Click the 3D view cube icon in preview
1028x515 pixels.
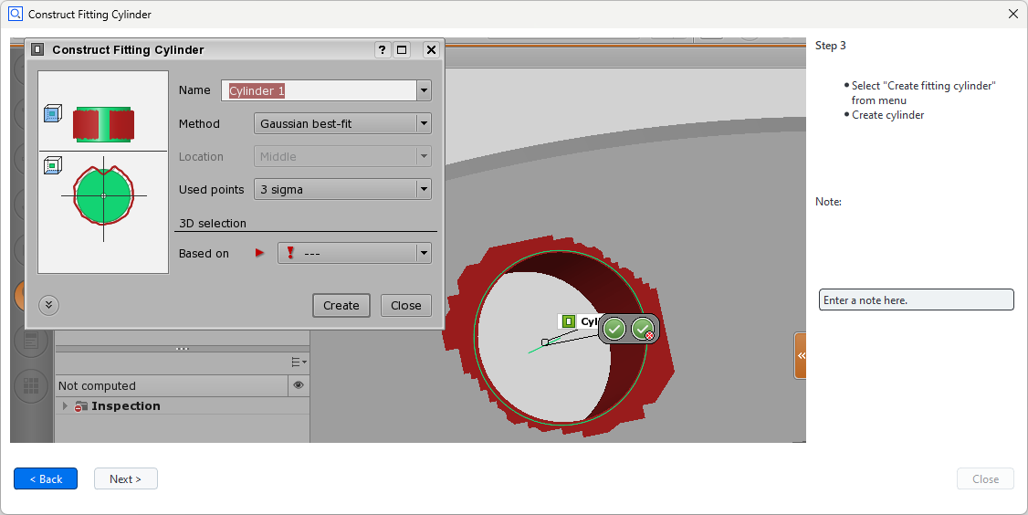tap(52, 114)
